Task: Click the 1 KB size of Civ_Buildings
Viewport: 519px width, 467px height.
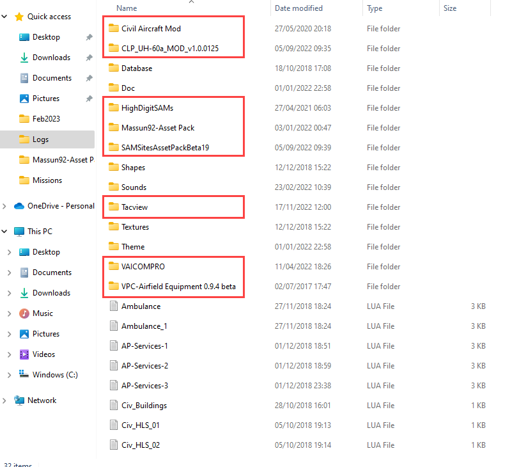Action: (x=478, y=406)
